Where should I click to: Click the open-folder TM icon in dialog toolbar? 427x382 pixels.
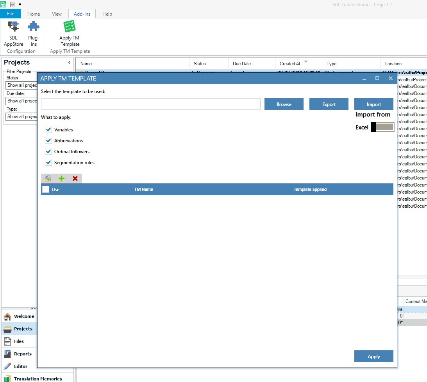pos(48,178)
